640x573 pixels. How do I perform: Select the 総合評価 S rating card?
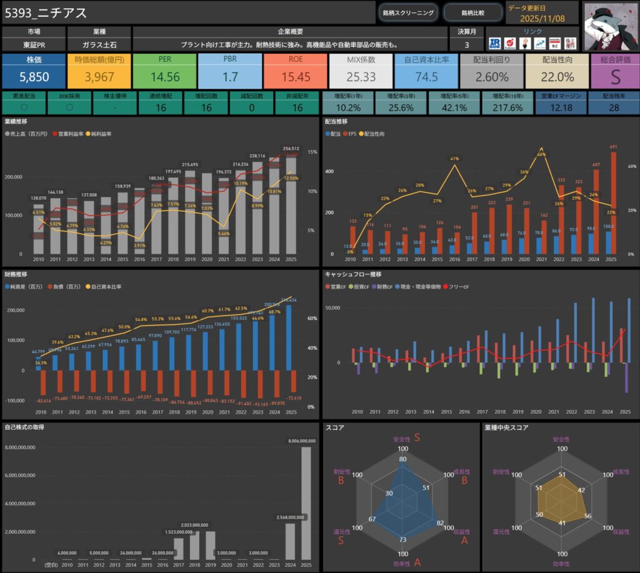click(x=614, y=71)
